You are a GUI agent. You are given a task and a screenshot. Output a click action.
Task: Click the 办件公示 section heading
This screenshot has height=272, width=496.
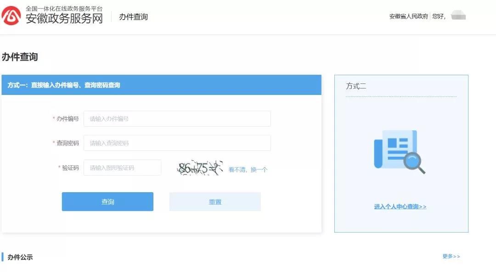20,257
